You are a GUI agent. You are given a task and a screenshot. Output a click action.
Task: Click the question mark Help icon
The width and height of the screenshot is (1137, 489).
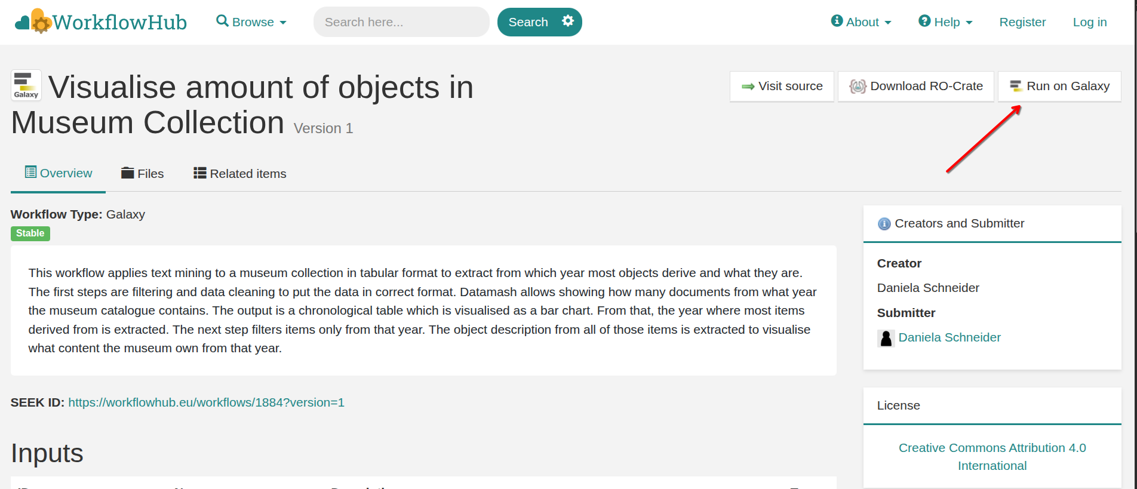pos(924,21)
